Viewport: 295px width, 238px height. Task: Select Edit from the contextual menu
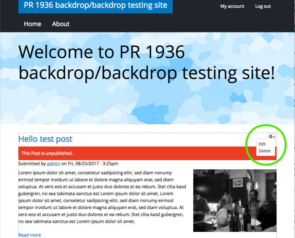pos(262,144)
